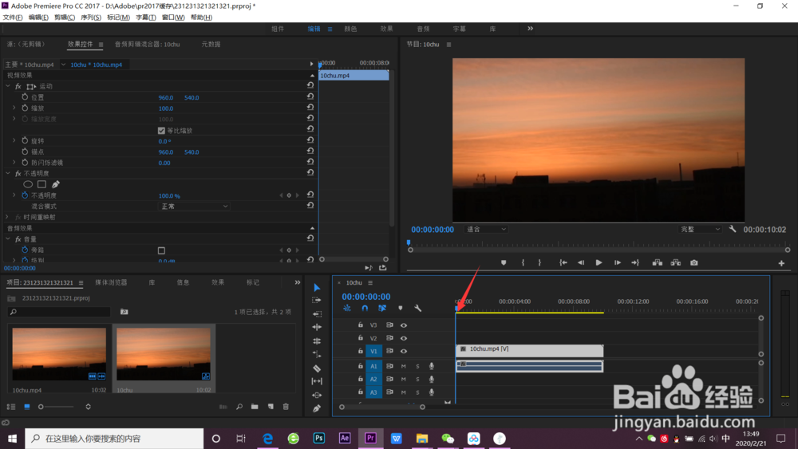Reset the position parameter

[310, 97]
